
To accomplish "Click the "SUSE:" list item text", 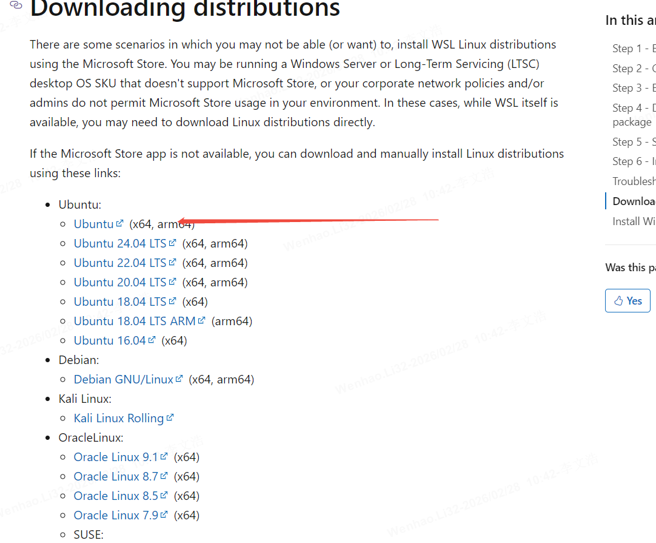I will point(89,535).
